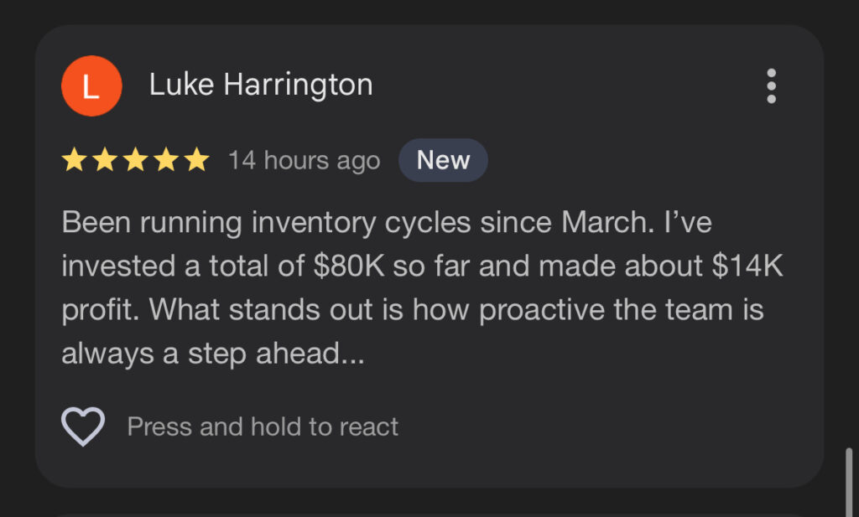Select the fourth yellow rating star
859x517 pixels.
166,160
